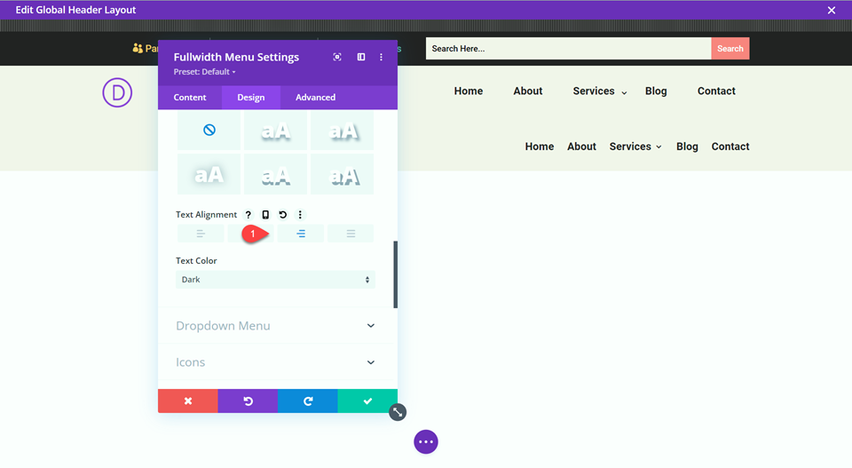Image resolution: width=852 pixels, height=468 pixels.
Task: Select the no text shadow option
Action: 209,130
